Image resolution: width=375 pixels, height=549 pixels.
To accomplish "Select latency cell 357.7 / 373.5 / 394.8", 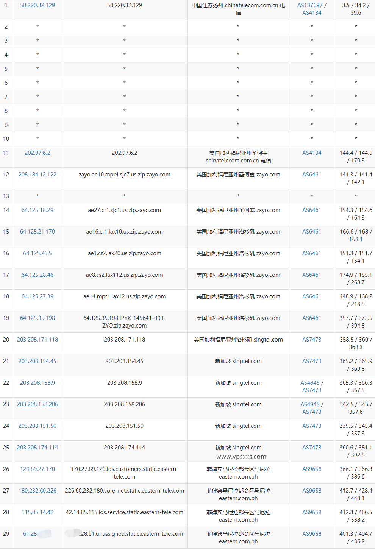I will pos(356,322).
